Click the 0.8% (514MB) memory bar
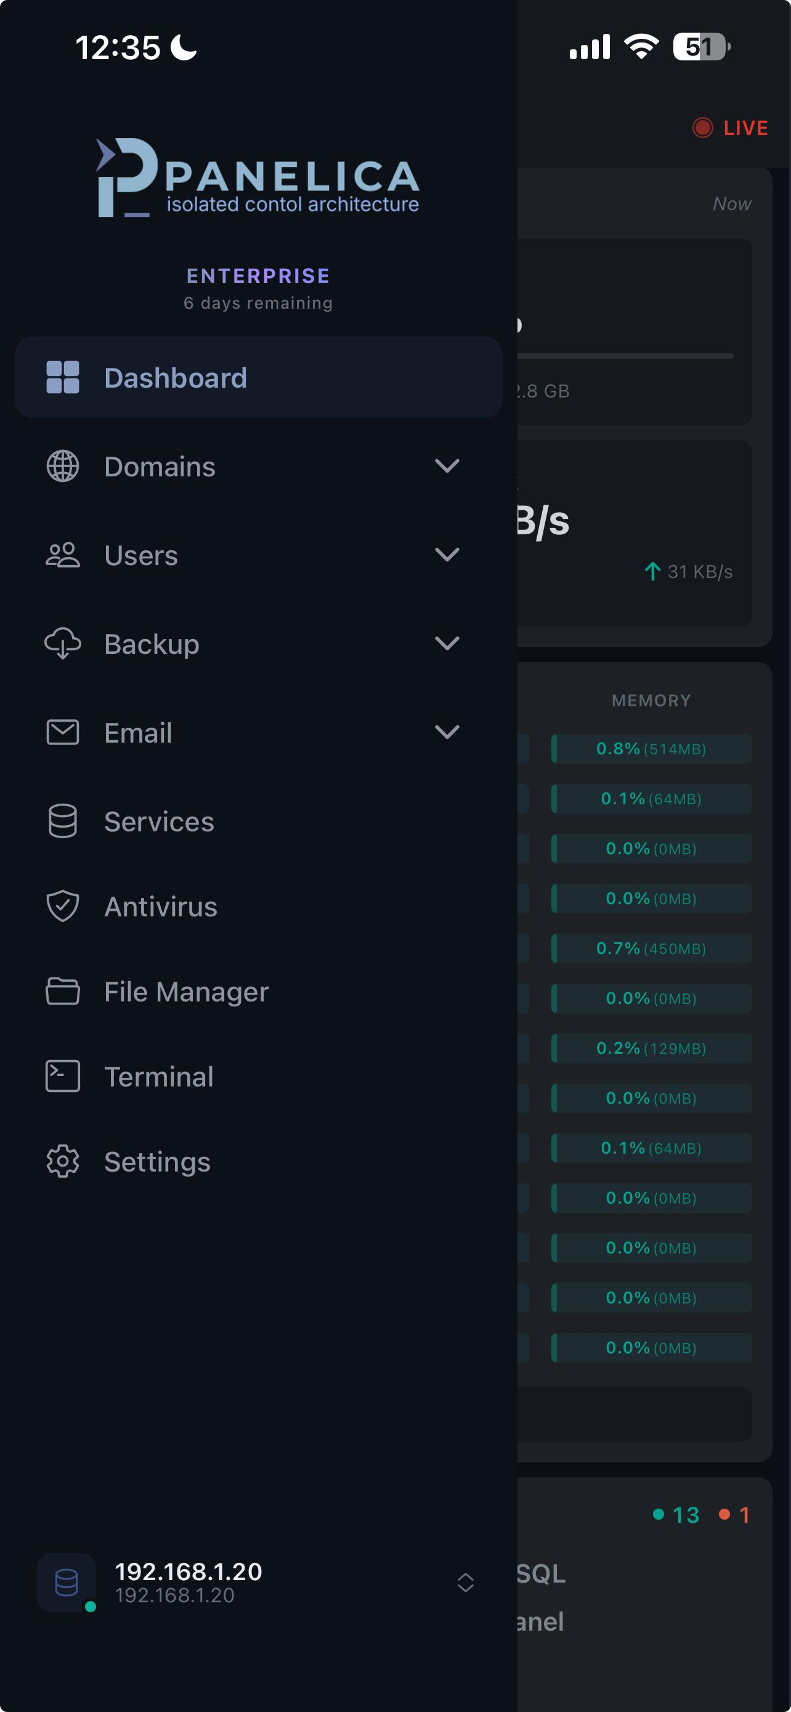The height and width of the screenshot is (1712, 791). click(x=651, y=749)
